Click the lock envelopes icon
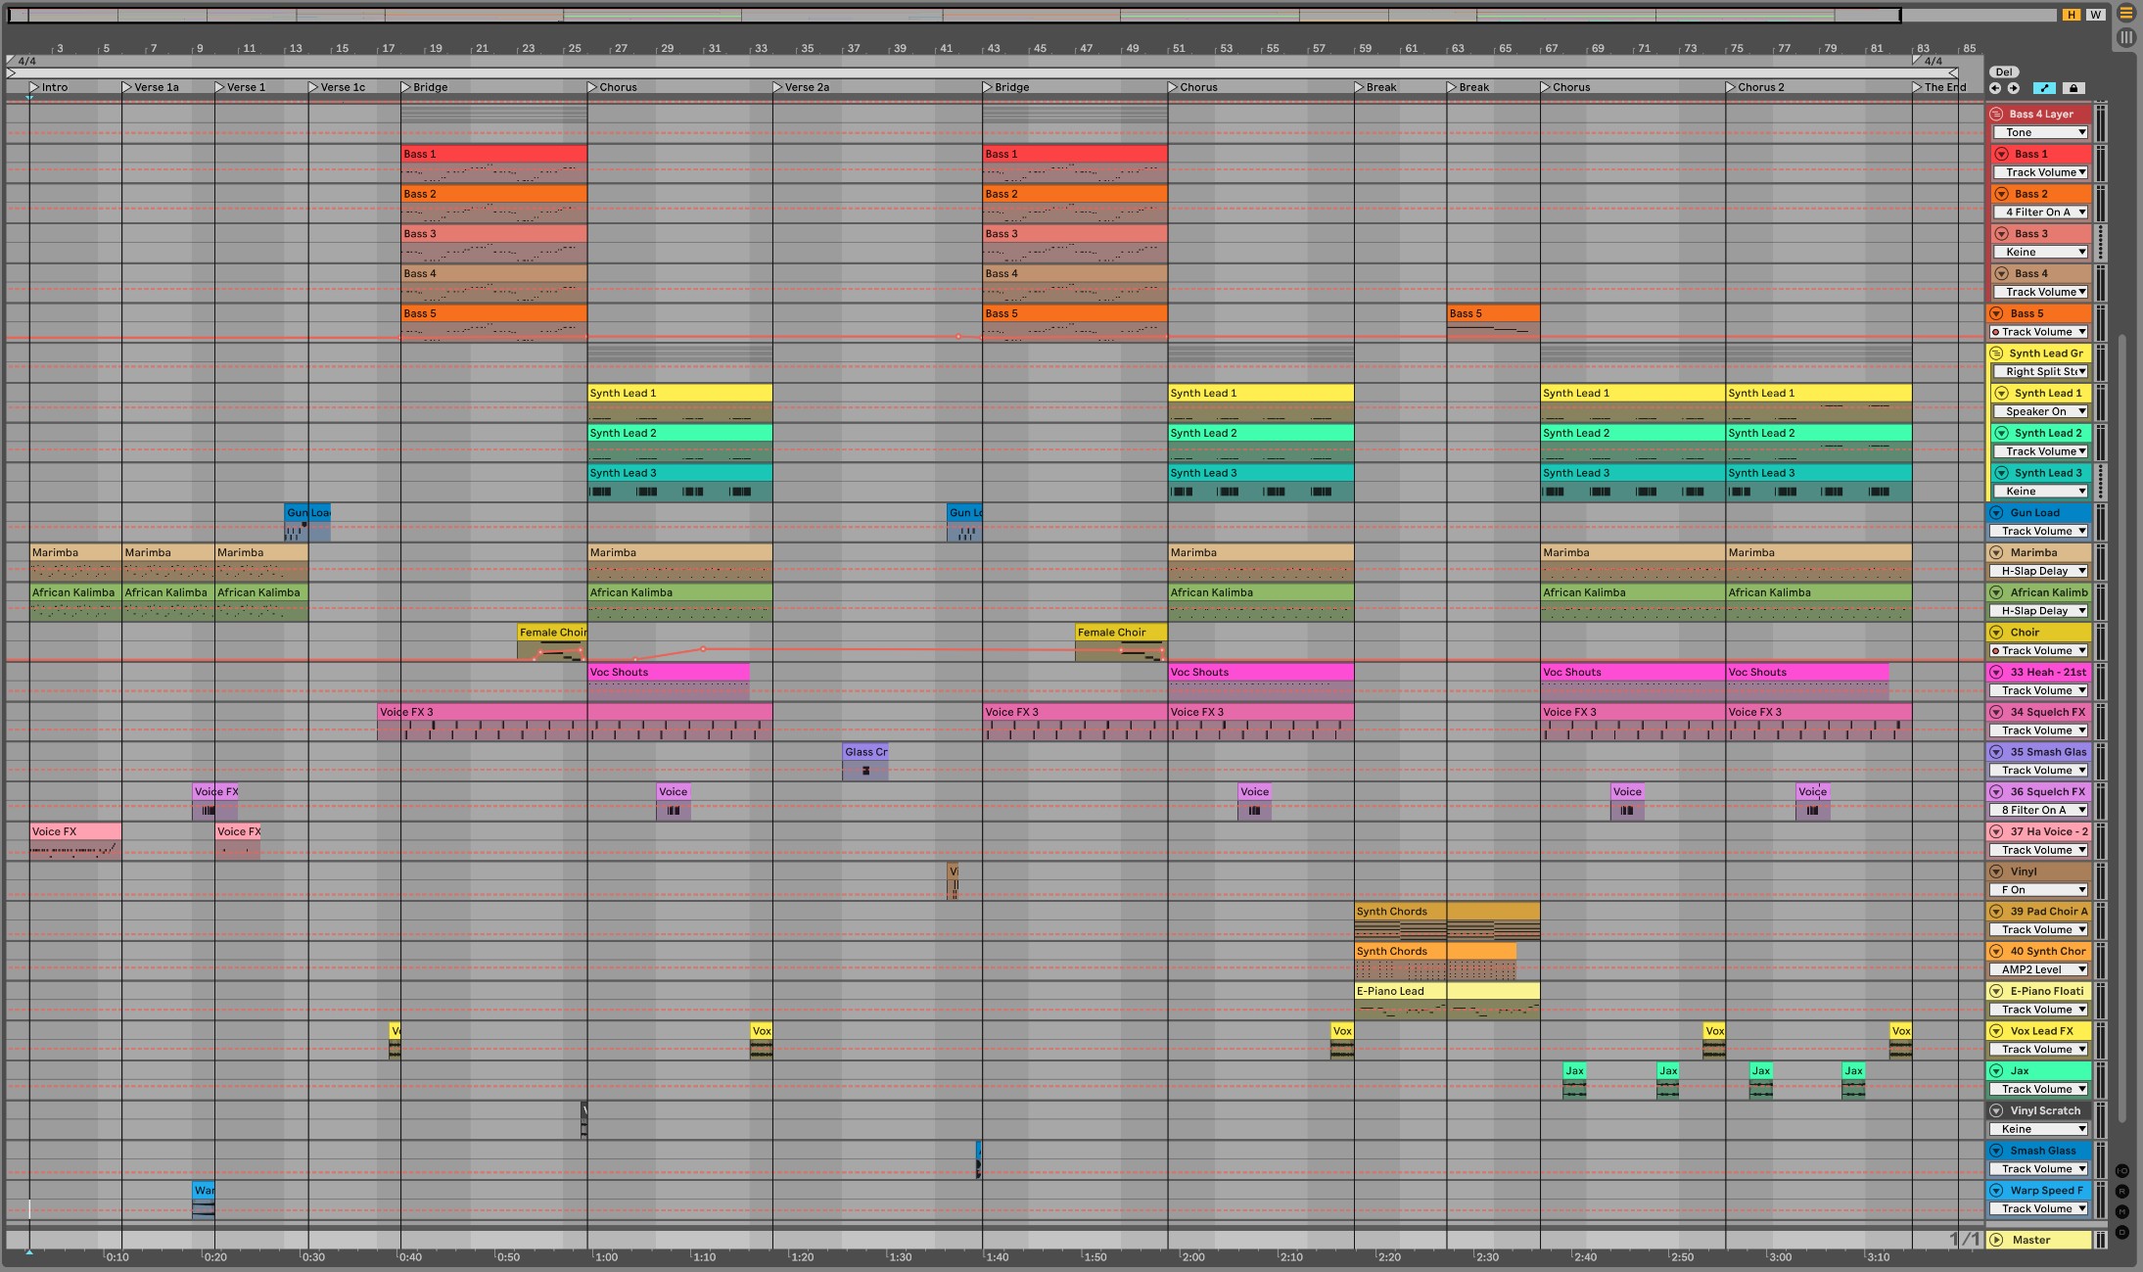Viewport: 2143px width, 1272px height. click(x=2073, y=88)
